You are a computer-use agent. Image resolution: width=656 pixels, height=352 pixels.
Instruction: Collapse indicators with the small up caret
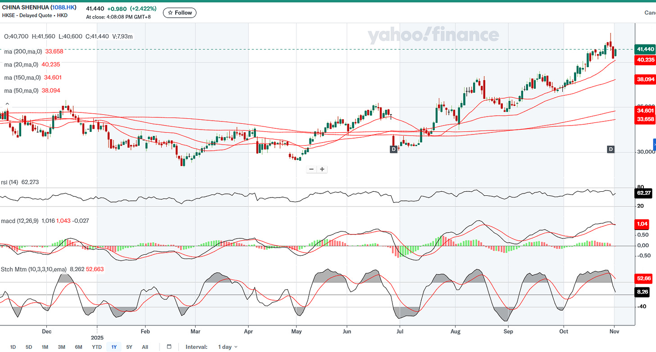pos(6,104)
